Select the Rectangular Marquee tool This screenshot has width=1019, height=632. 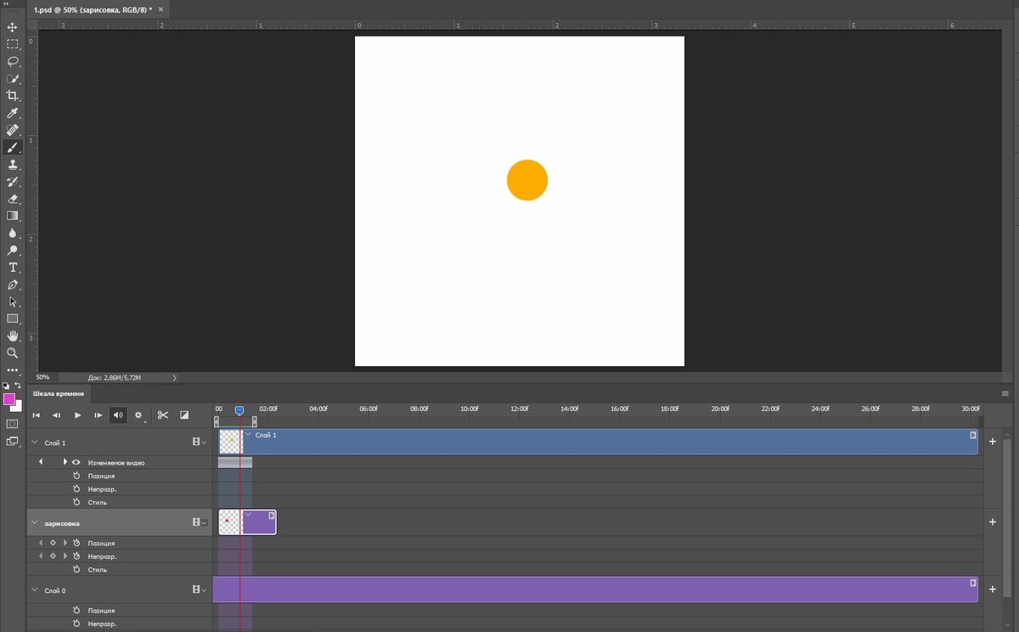pos(13,44)
